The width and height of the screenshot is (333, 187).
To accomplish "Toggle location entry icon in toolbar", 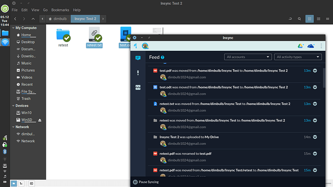I will 291,19.
